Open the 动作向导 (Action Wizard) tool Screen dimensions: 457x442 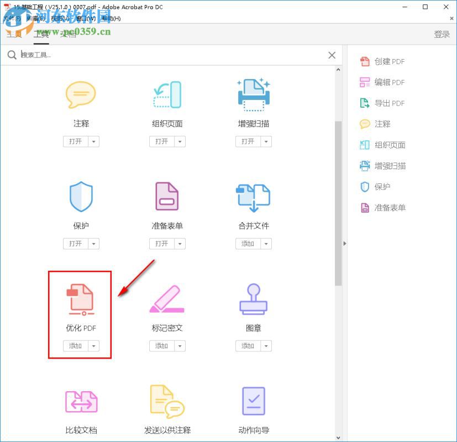[253, 401]
